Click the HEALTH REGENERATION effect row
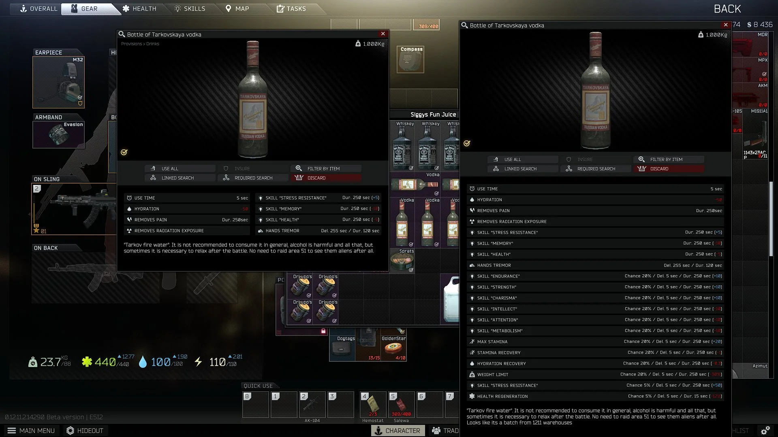This screenshot has height=437, width=778. coord(595,396)
